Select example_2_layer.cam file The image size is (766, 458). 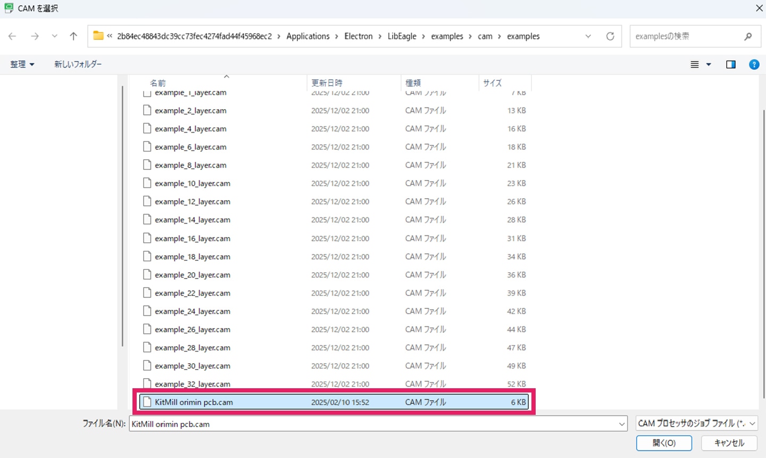pyautogui.click(x=190, y=111)
